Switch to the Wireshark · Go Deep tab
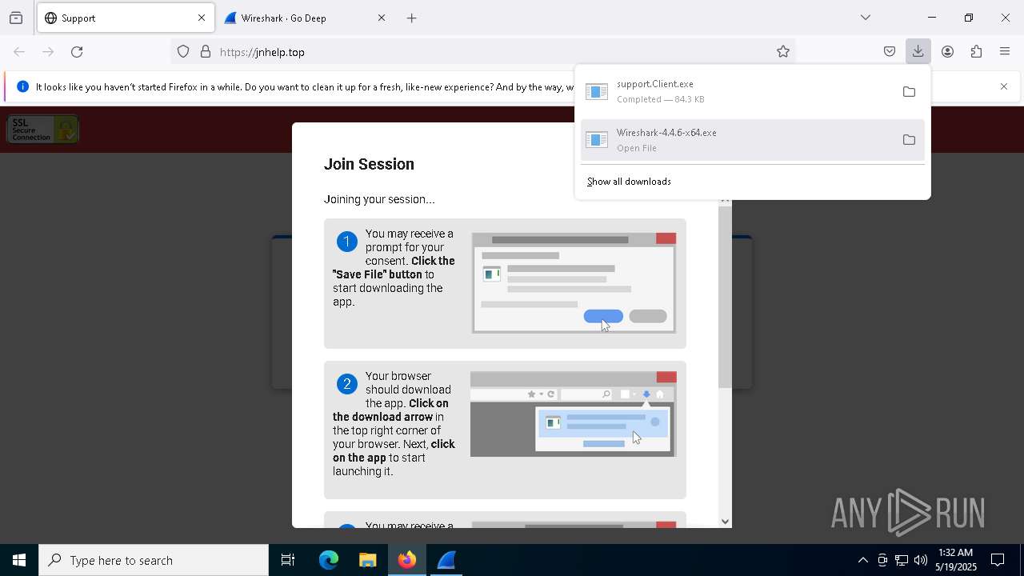 [304, 18]
